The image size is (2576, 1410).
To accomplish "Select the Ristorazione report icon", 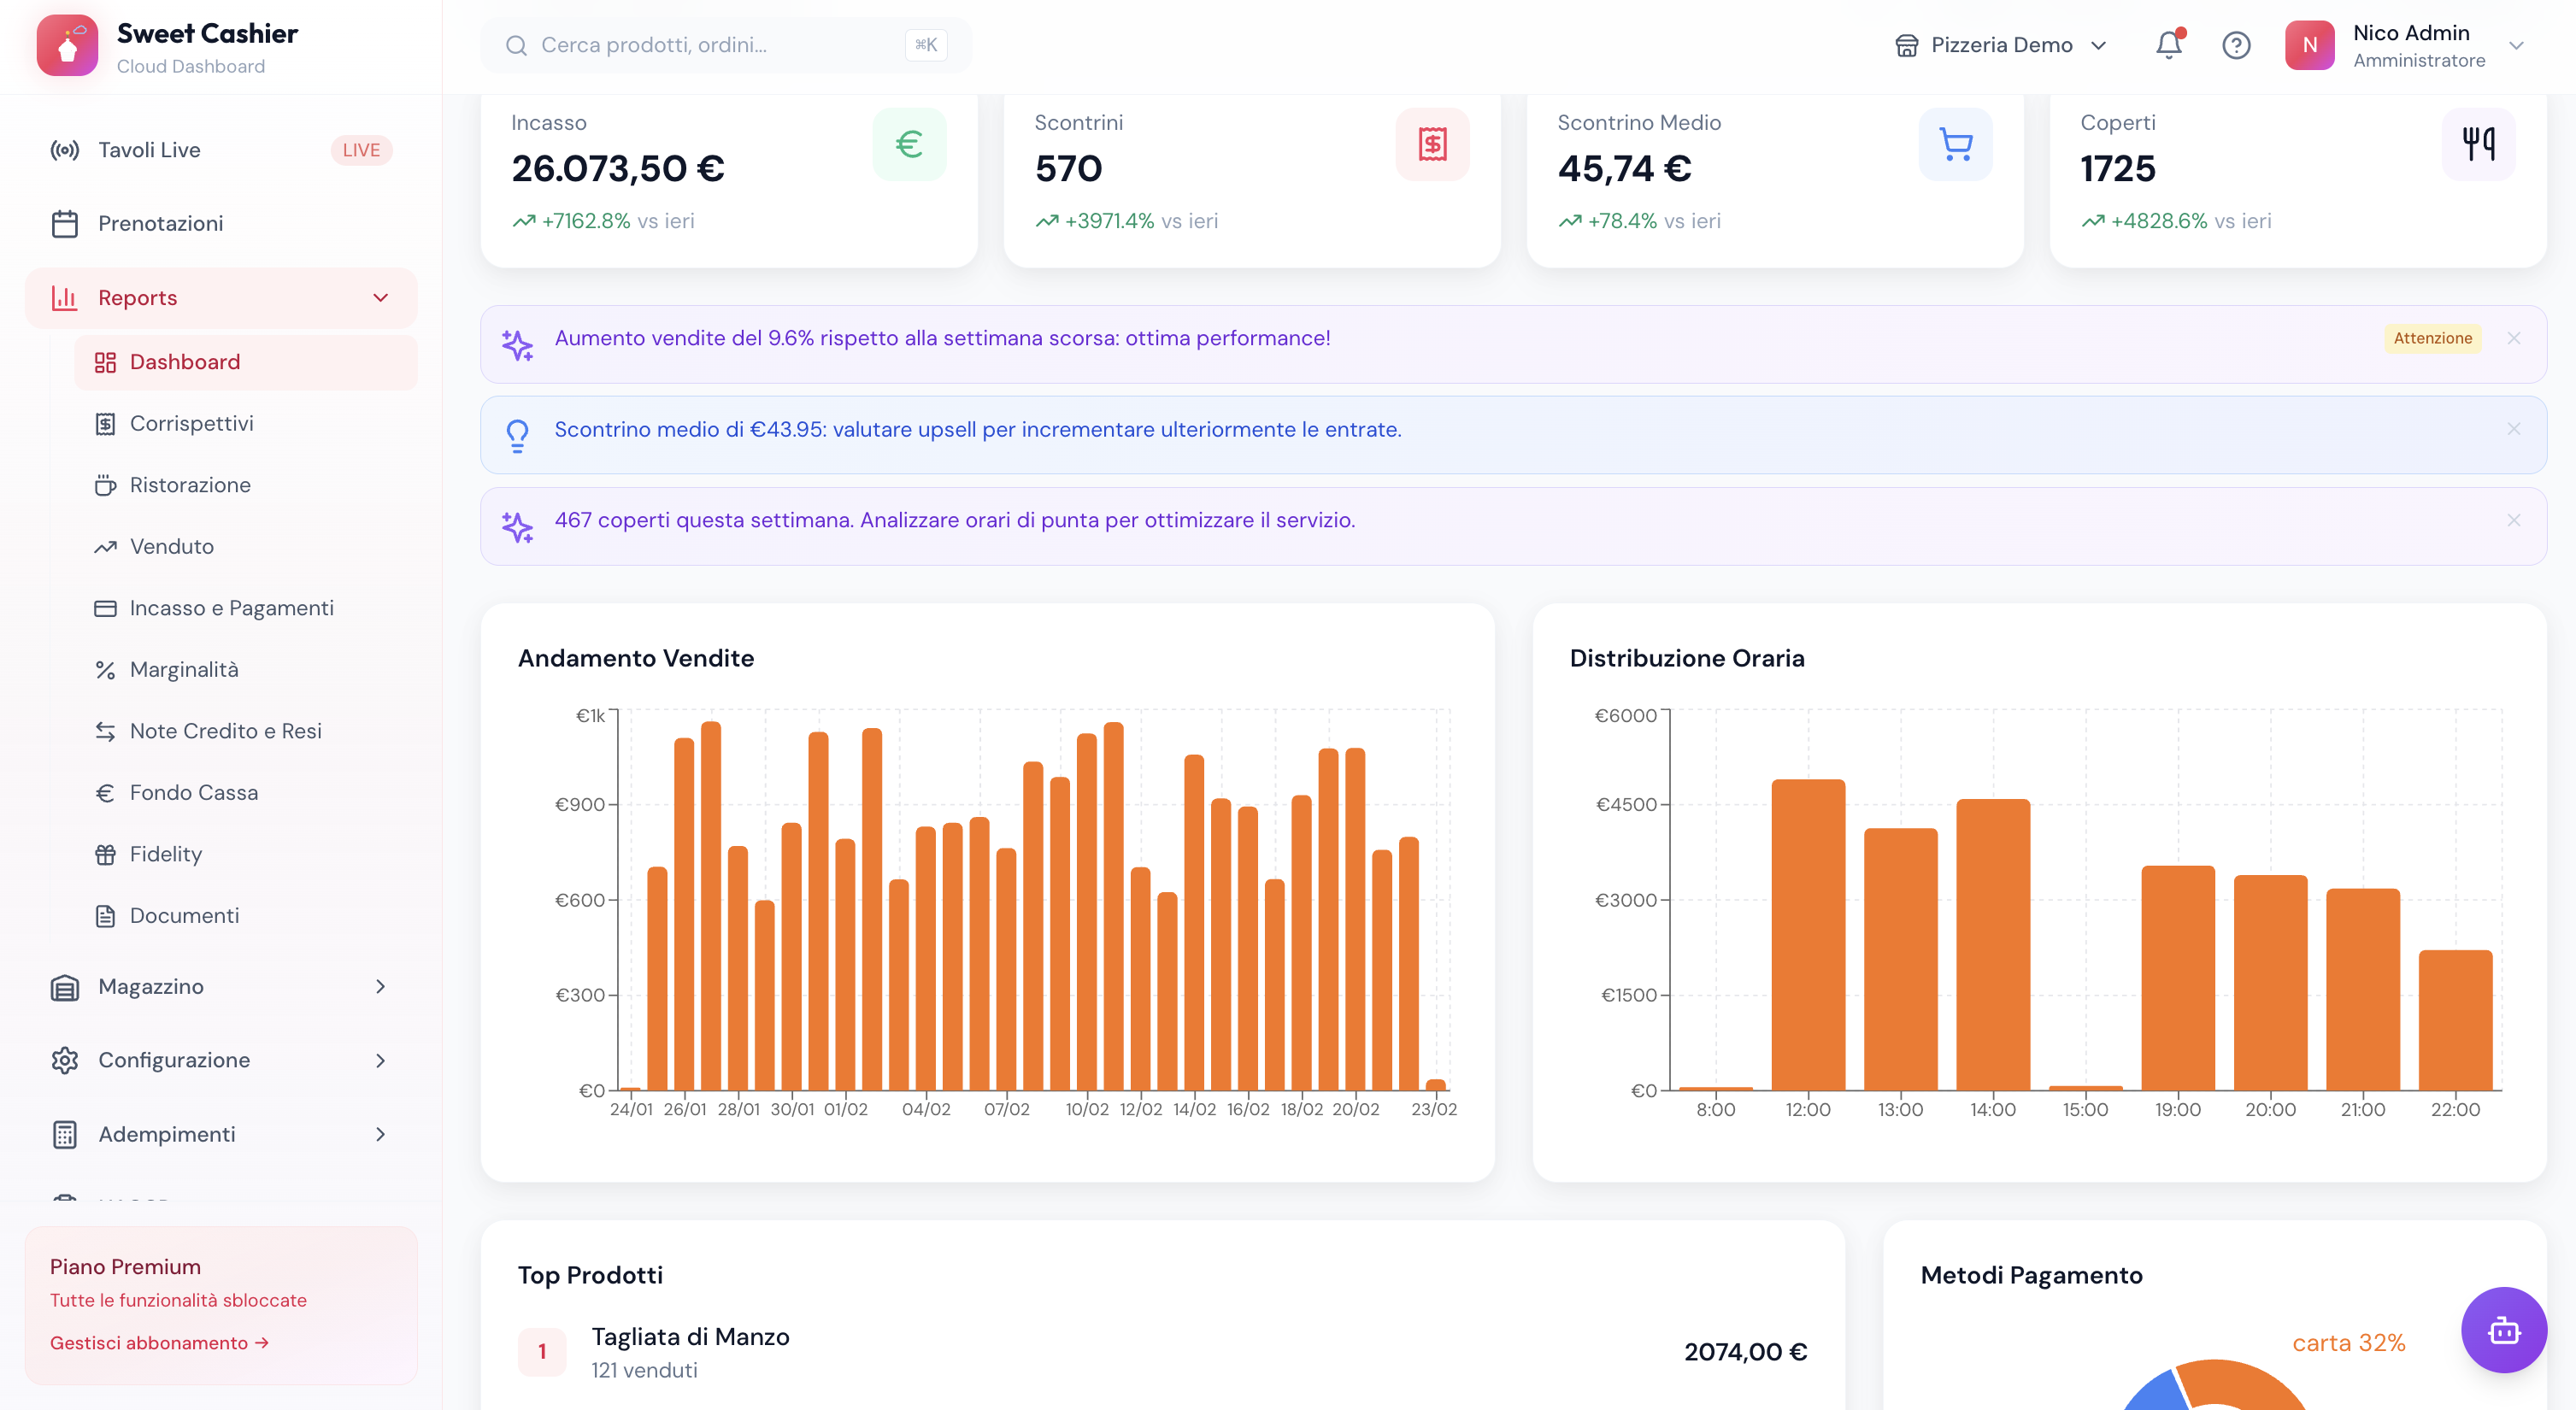I will (106, 485).
